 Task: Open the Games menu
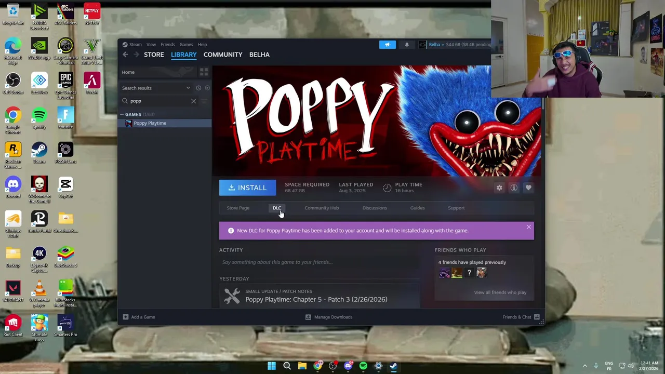click(186, 45)
